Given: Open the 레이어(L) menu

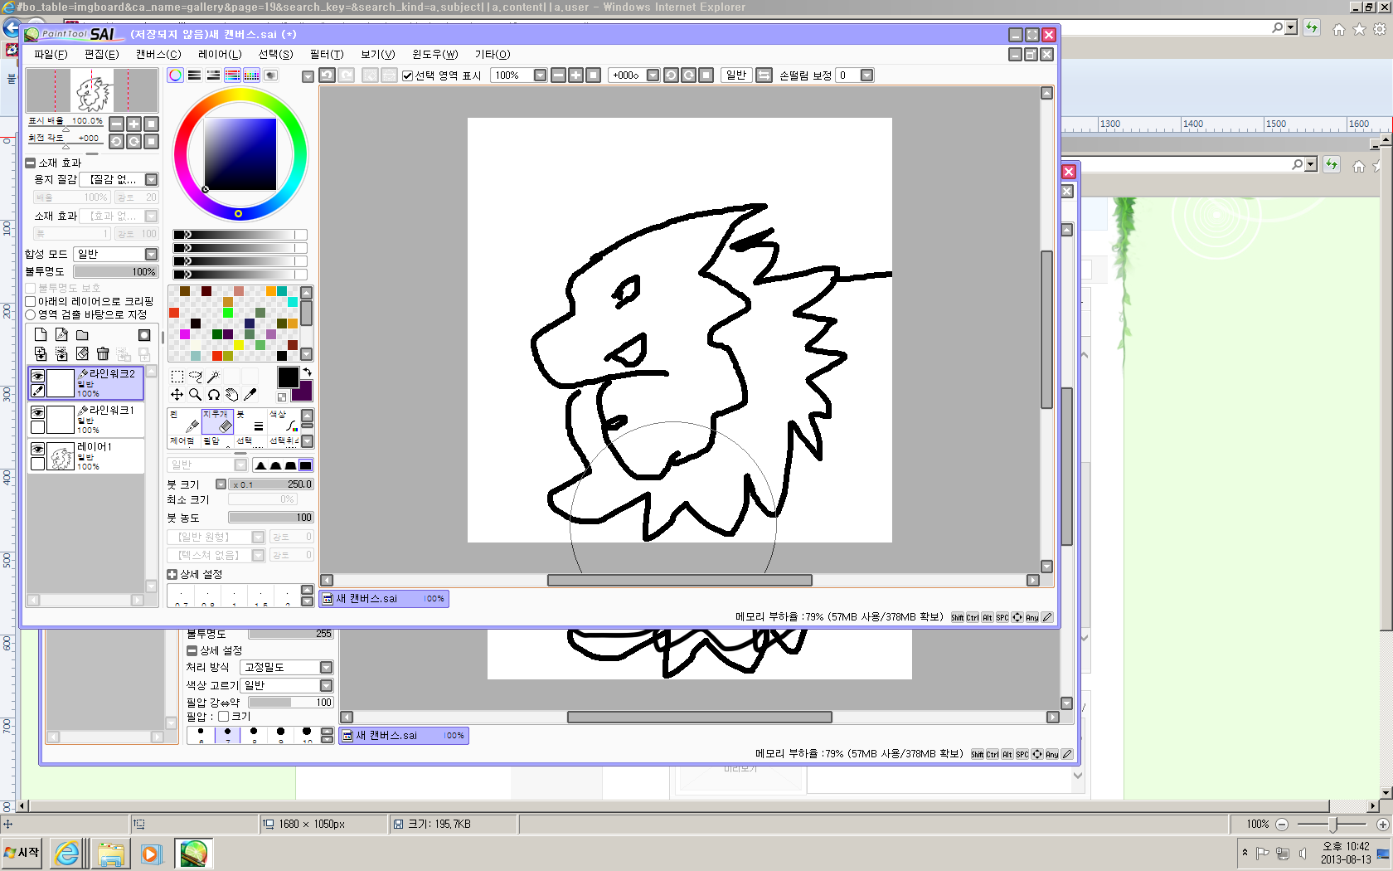Looking at the screenshot, I should tap(219, 54).
